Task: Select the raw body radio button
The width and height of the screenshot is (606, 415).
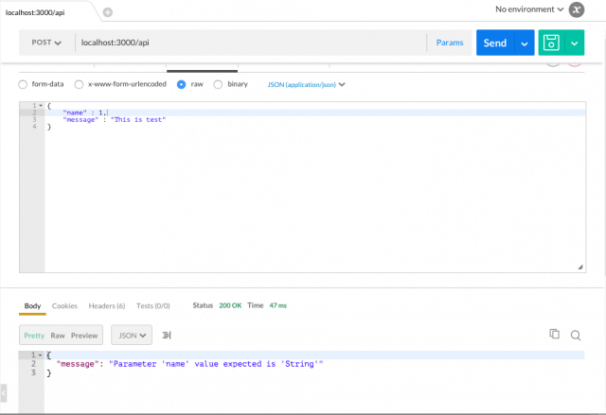Action: coord(181,84)
